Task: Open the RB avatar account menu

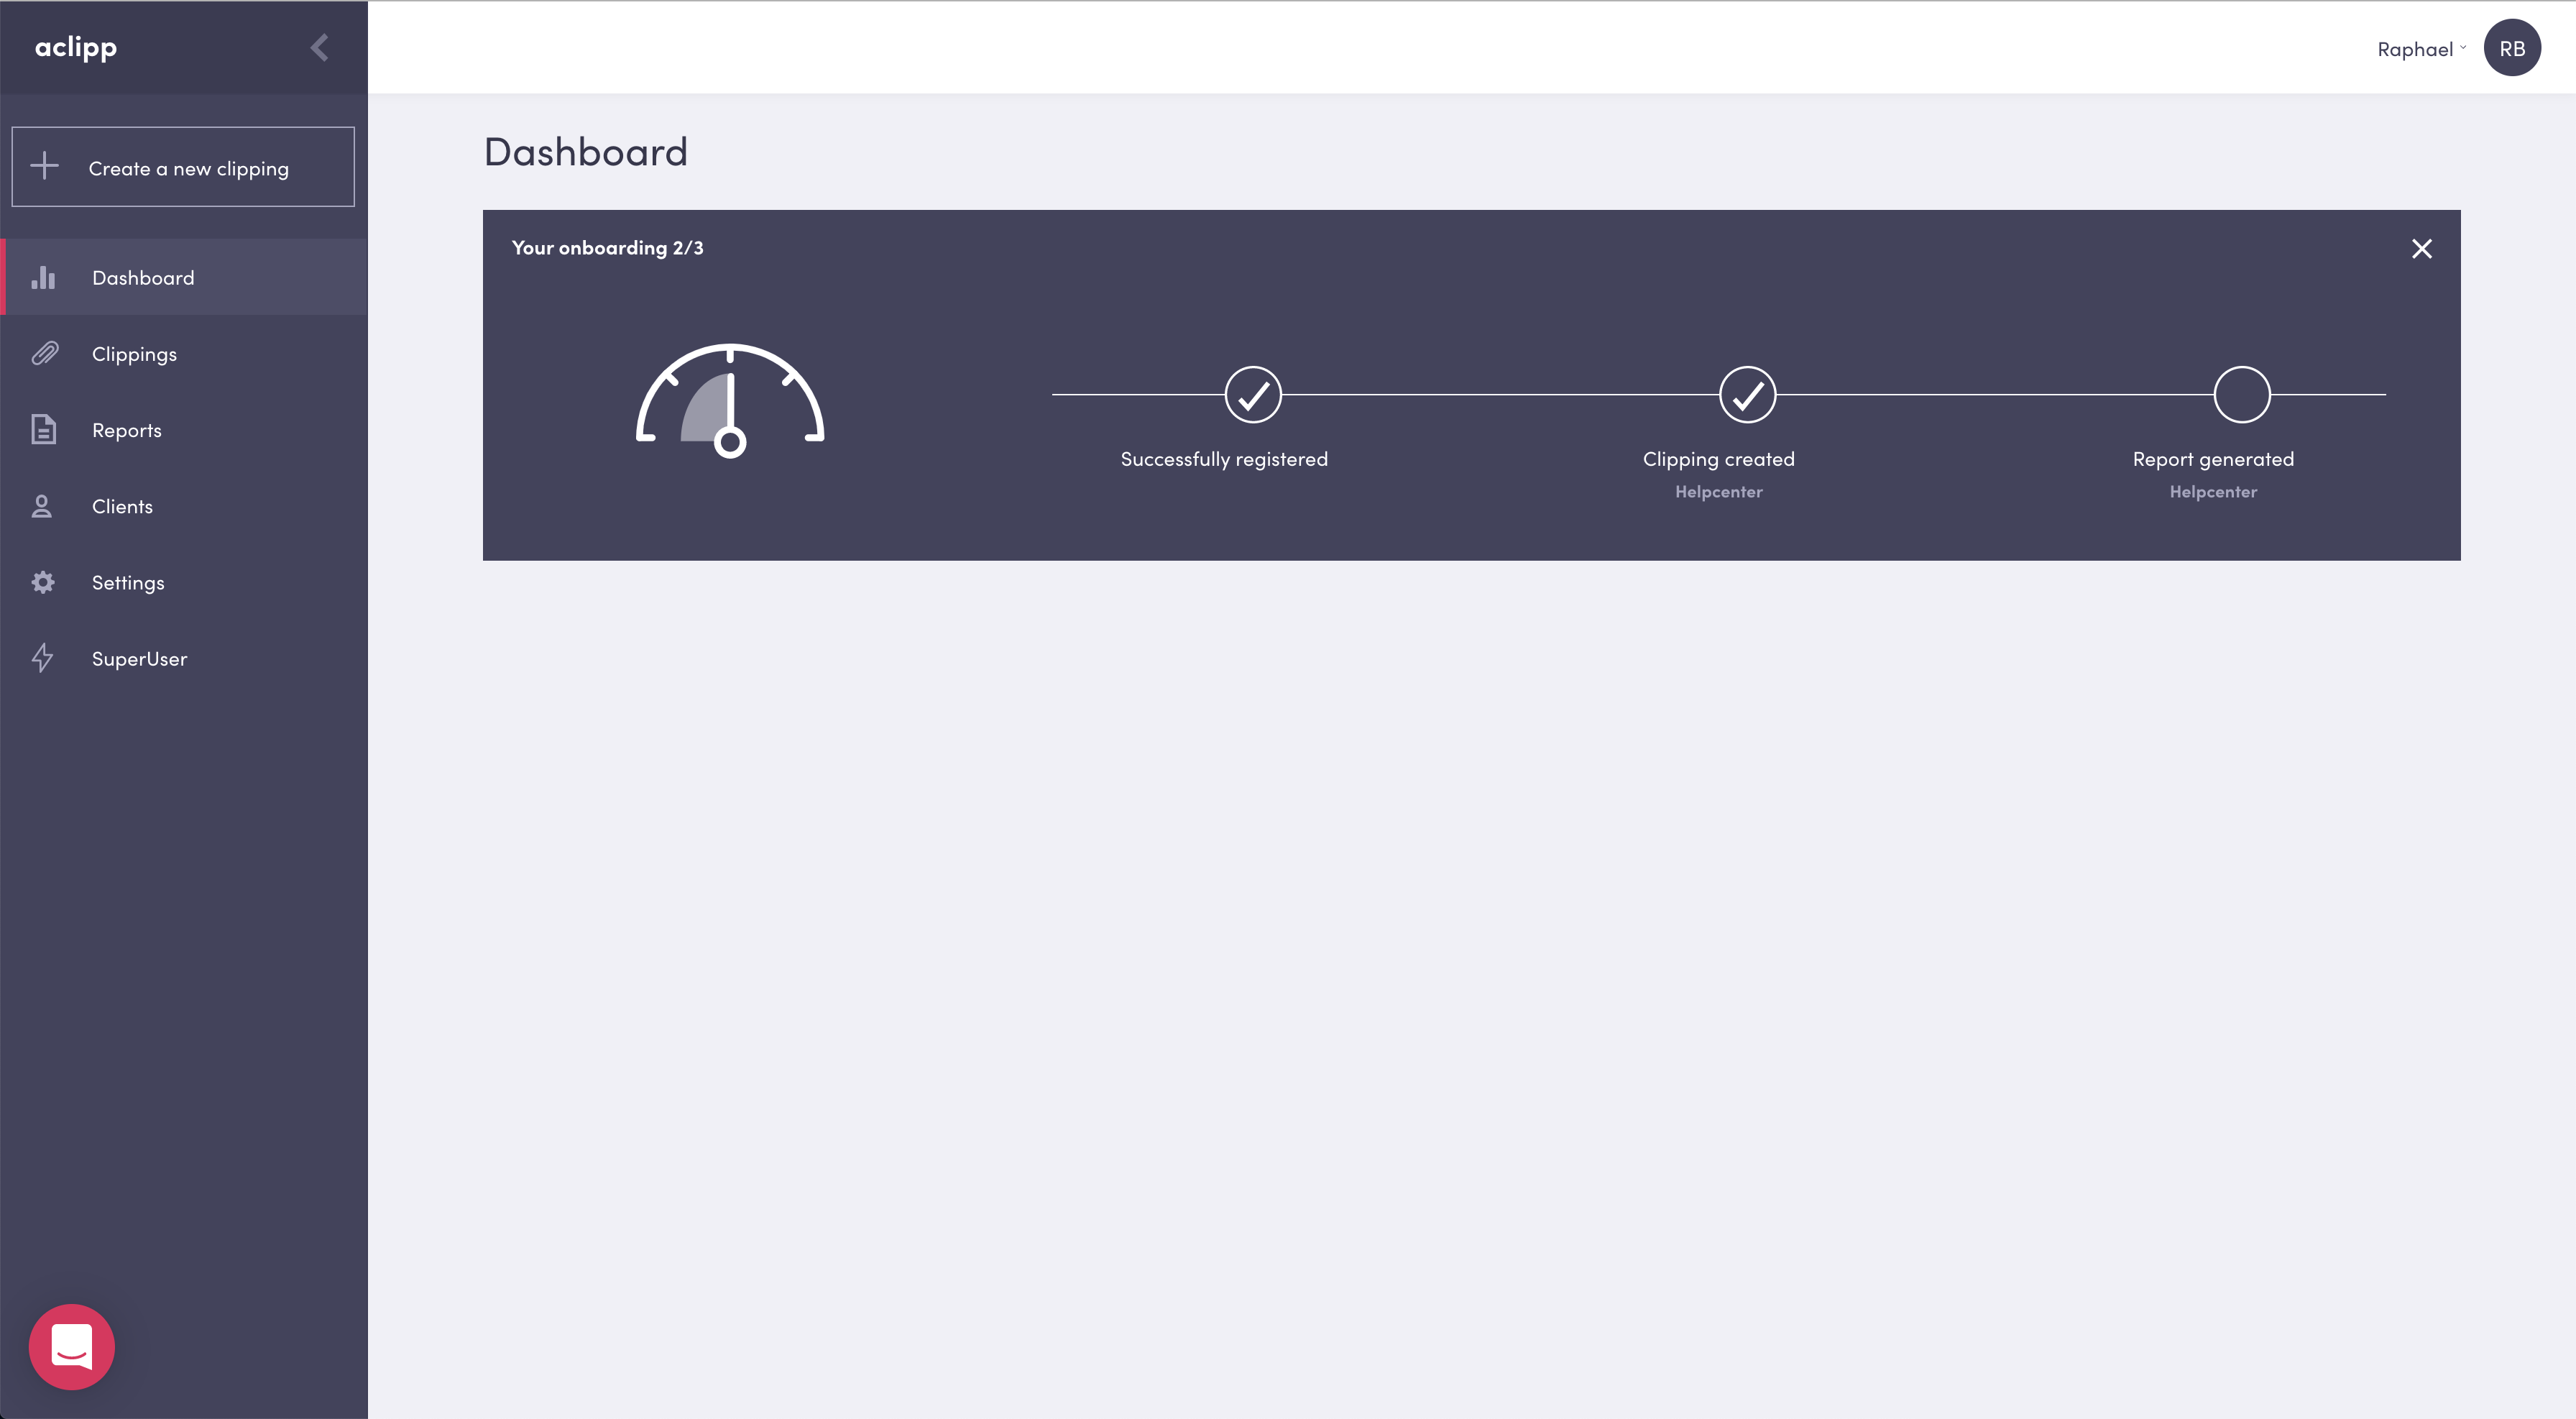Action: [x=2511, y=48]
